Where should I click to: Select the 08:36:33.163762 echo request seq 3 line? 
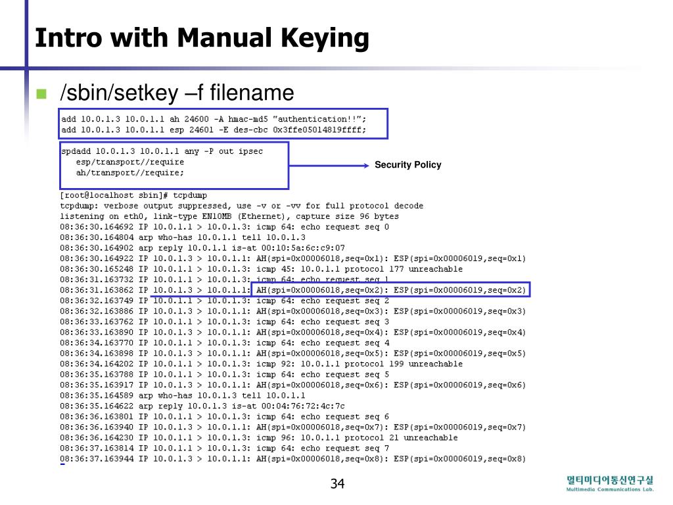pos(225,322)
